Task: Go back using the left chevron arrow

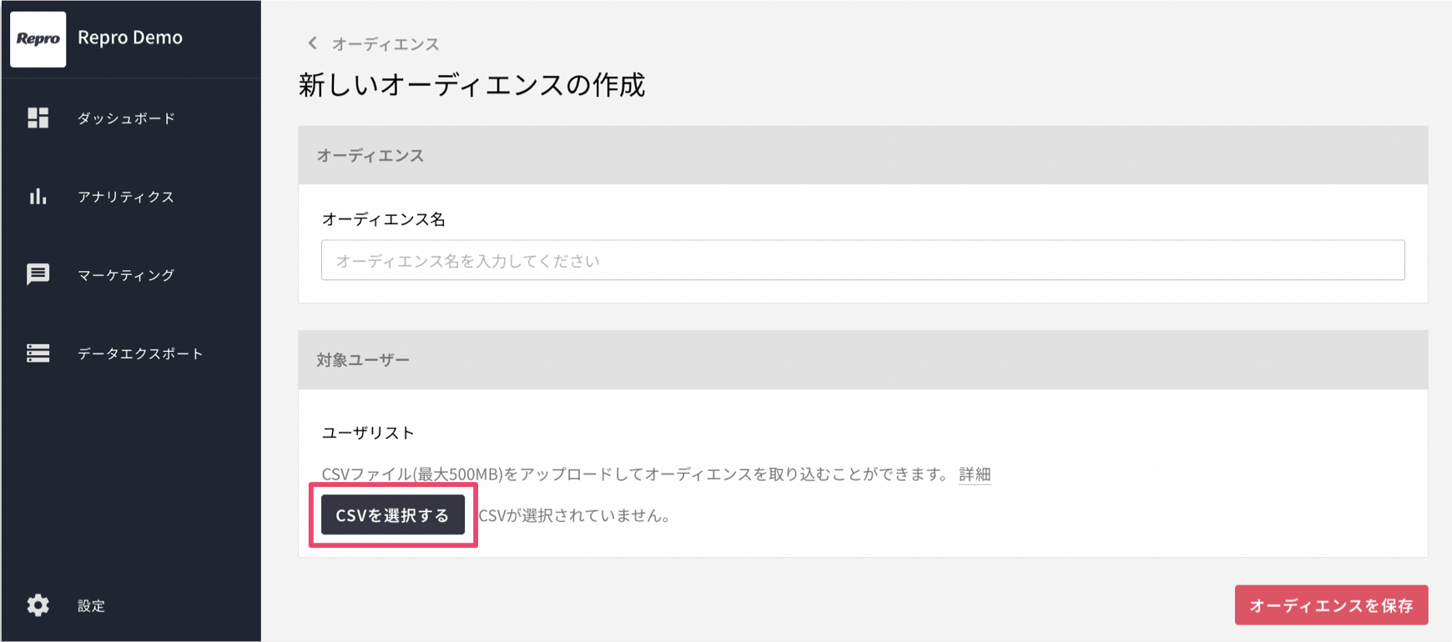Action: pos(312,43)
